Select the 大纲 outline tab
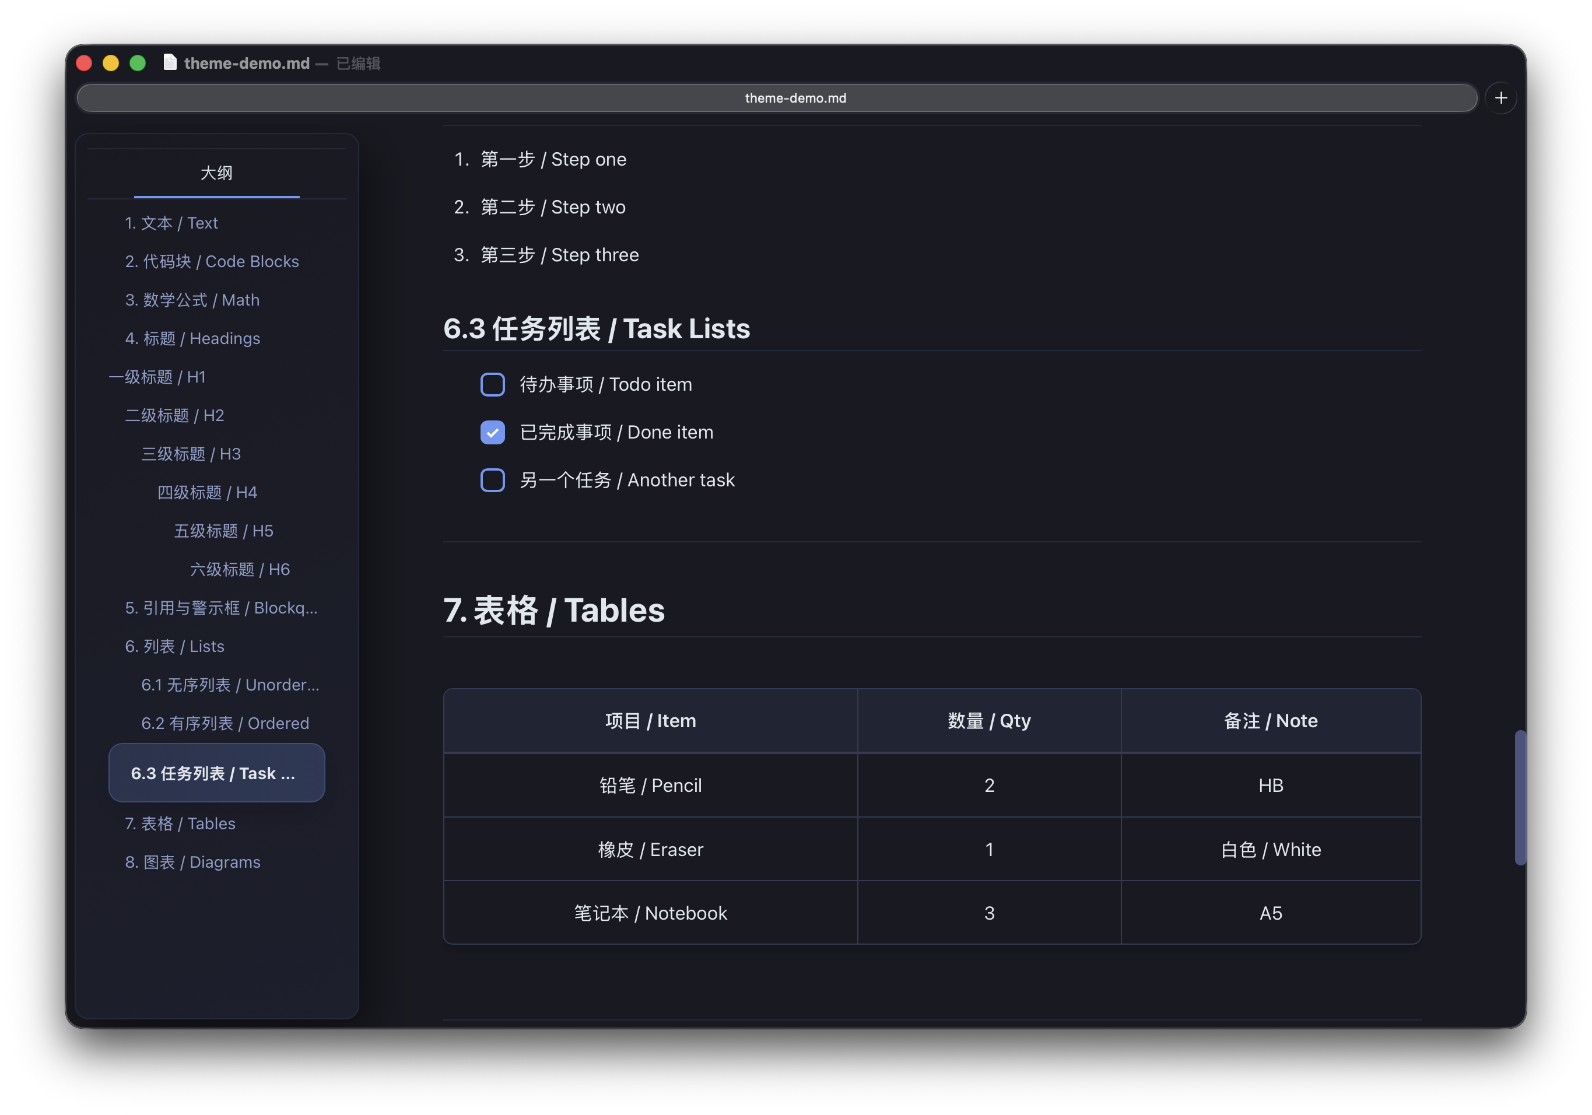This screenshot has height=1115, width=1592. (216, 173)
